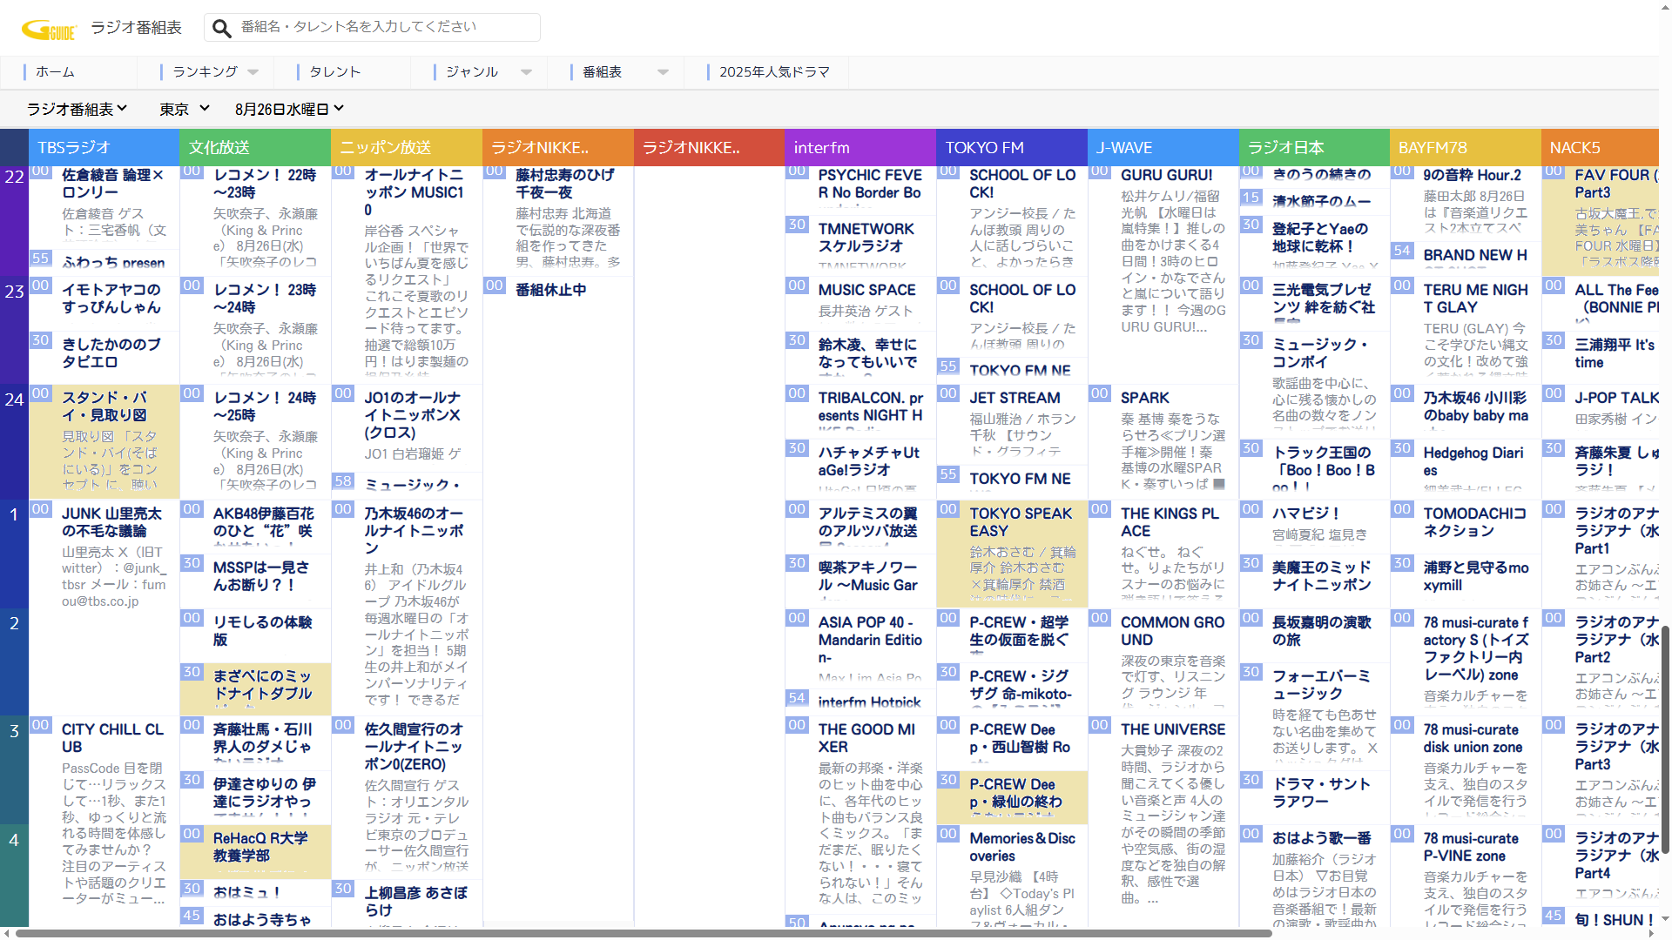The image size is (1672, 940).
Task: Open program ASIA POP 40 Mandarin Edition
Action: click(x=870, y=640)
